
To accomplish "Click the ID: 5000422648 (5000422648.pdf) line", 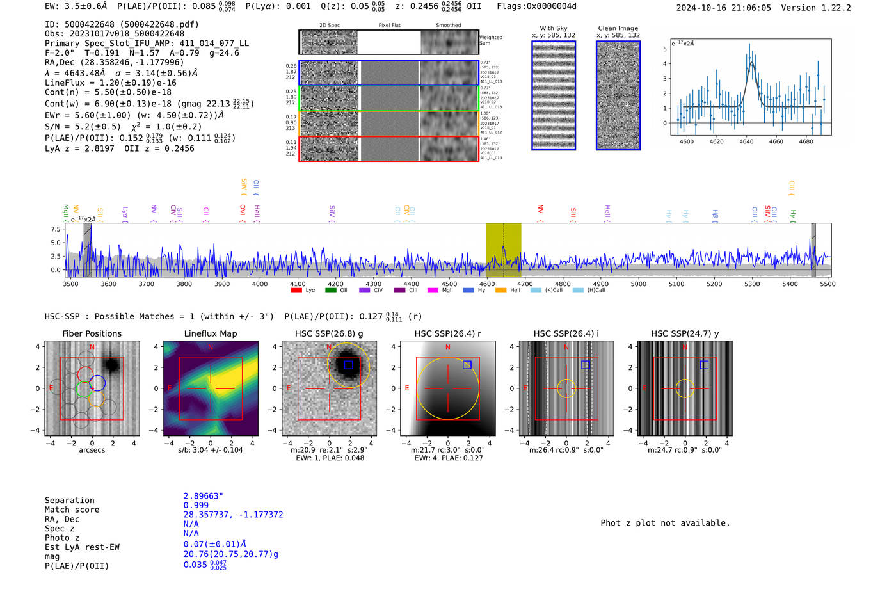I will pos(122,24).
